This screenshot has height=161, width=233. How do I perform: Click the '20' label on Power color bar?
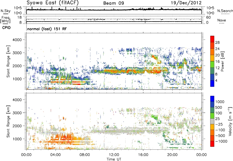pyautogui.click(x=217, y=55)
